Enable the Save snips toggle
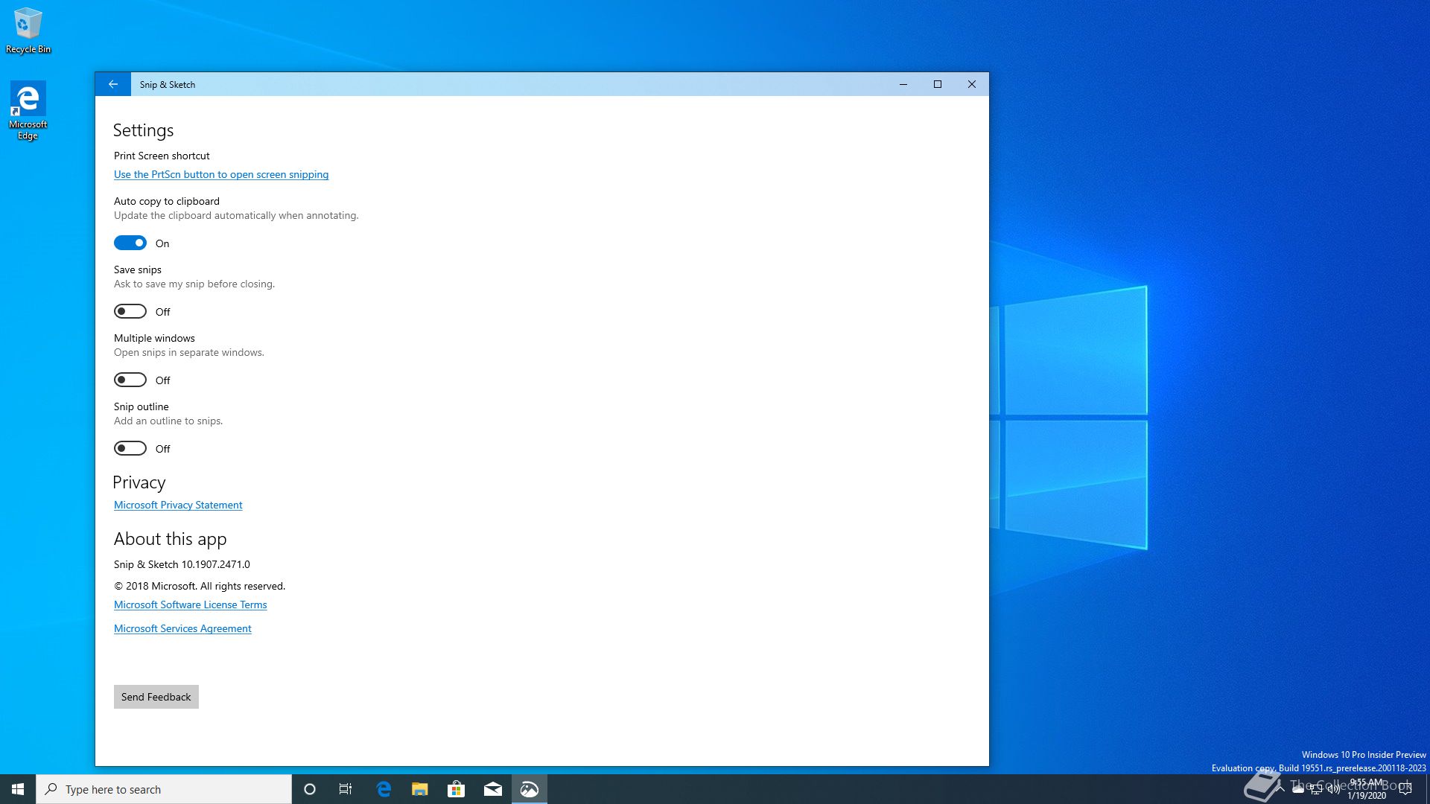The width and height of the screenshot is (1430, 804). tap(130, 312)
